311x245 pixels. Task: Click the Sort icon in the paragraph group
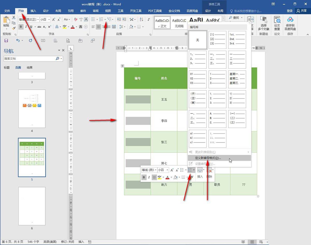(x=141, y=19)
